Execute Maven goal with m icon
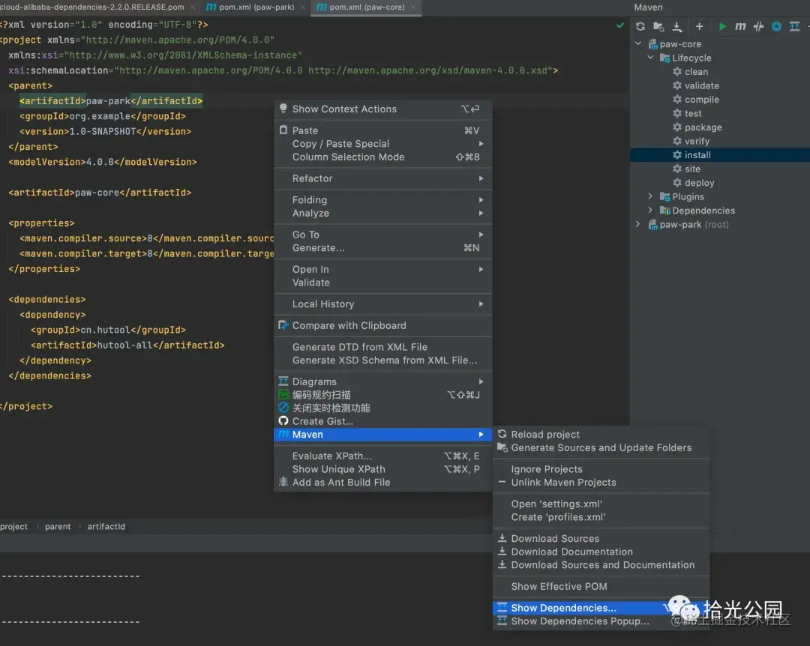This screenshot has height=646, width=810. pos(740,26)
